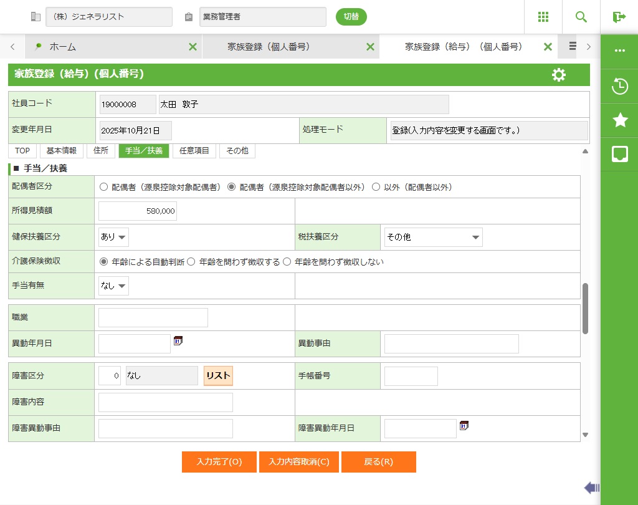Click the search magnifier icon

pyautogui.click(x=581, y=17)
